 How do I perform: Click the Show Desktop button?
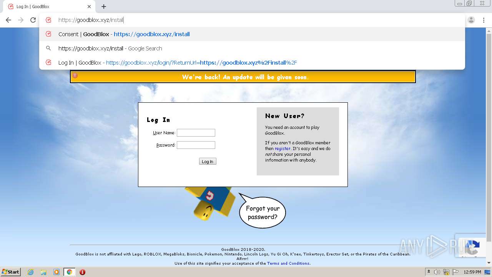click(x=488, y=272)
